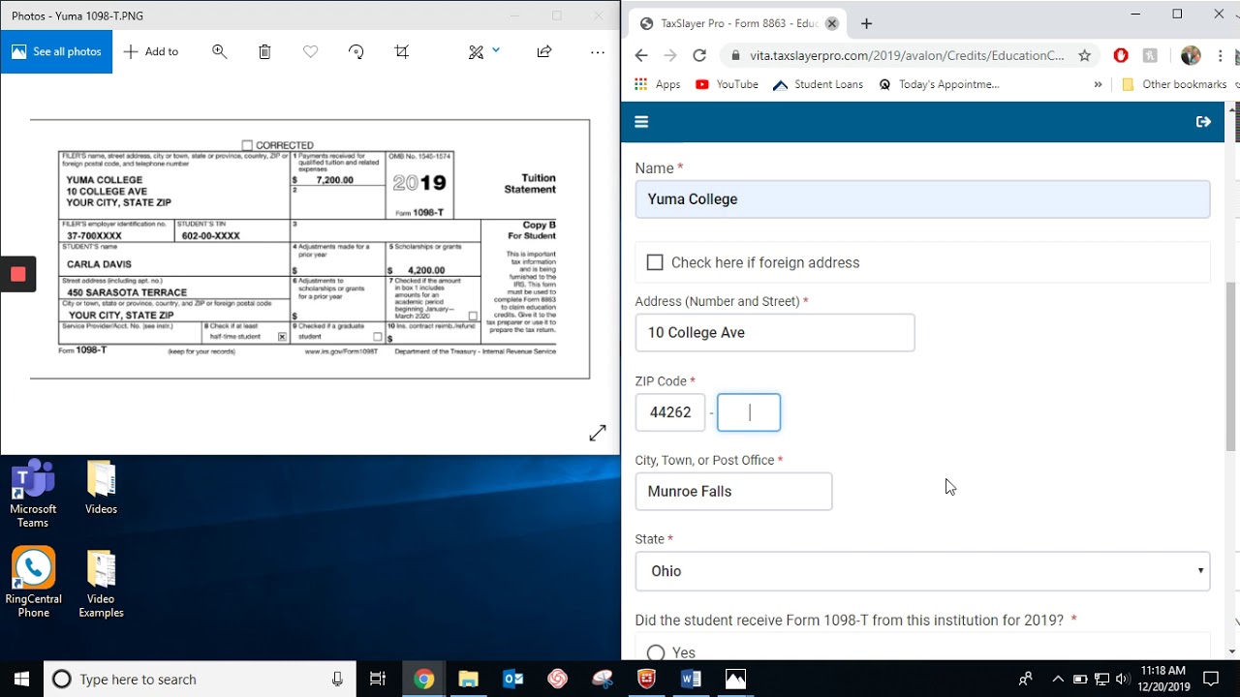Click the Form 1098-T image in Photos

[310, 249]
